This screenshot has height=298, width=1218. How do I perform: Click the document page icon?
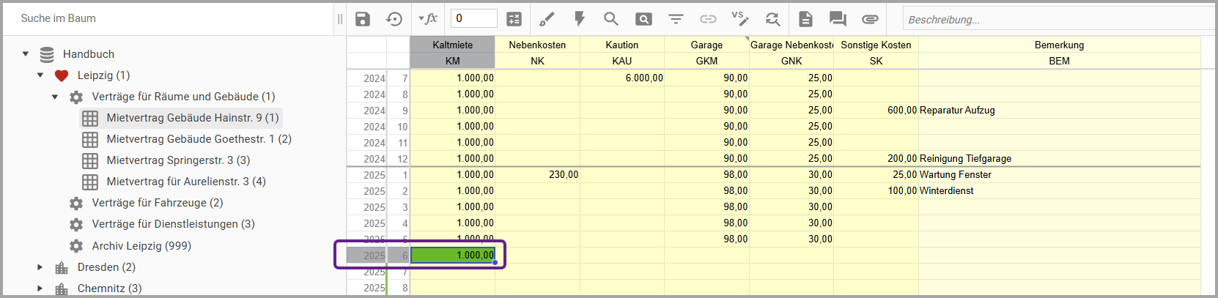[805, 19]
